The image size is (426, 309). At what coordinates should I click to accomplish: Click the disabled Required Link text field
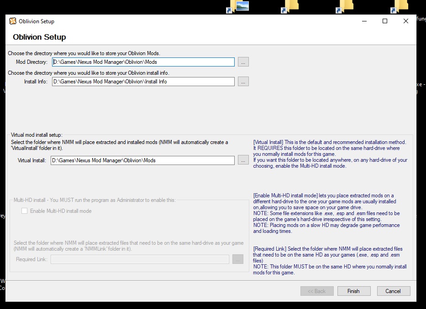pyautogui.click(x=140, y=259)
